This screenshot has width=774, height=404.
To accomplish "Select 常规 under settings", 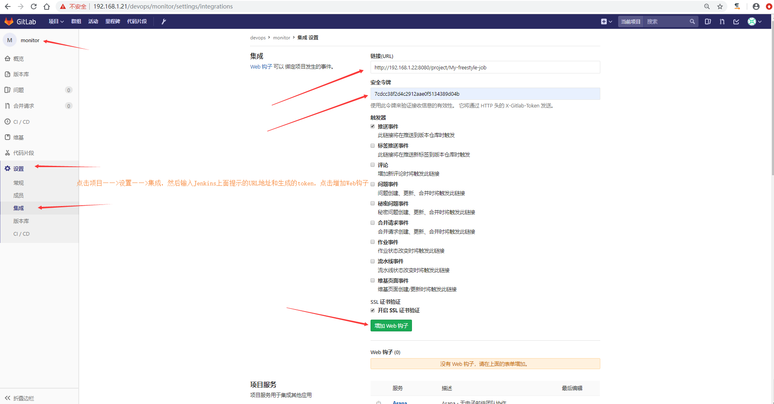I will pos(19,183).
